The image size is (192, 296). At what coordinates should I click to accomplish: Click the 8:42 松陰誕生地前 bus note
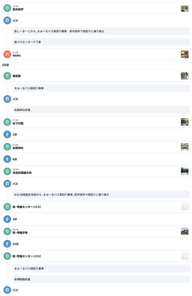[101, 195]
